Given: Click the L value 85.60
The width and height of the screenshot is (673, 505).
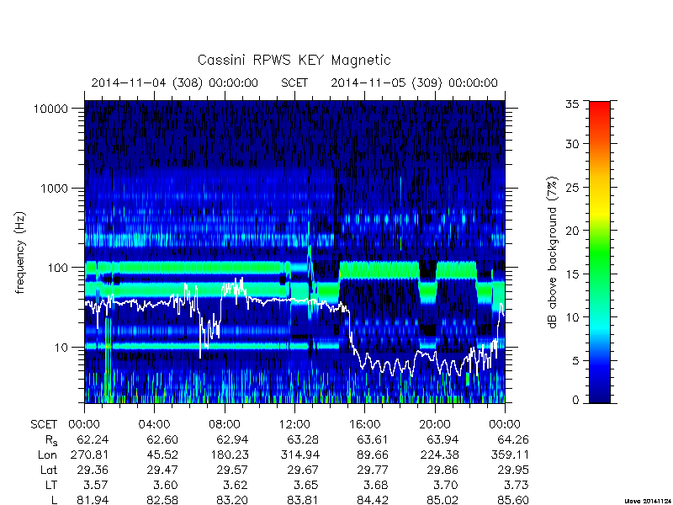Looking at the screenshot, I should (x=512, y=500).
